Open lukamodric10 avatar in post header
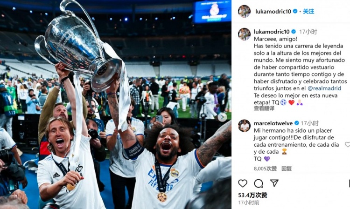 pyautogui.click(x=244, y=11)
